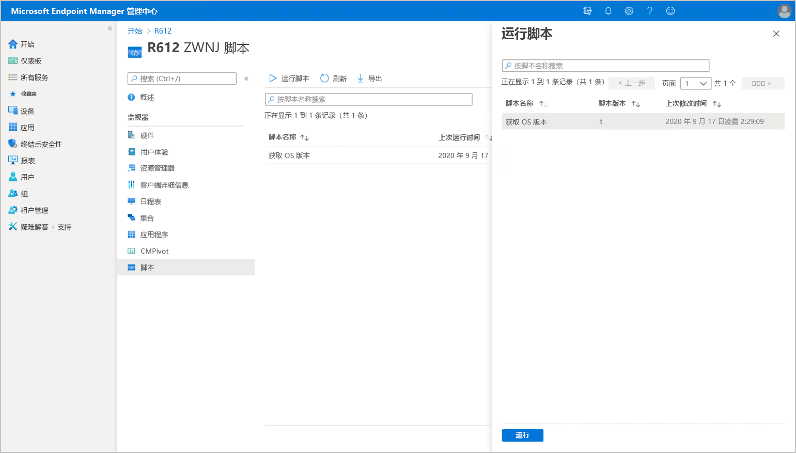
Task: Open 所有服务 in the left navigation
Action: [28, 77]
